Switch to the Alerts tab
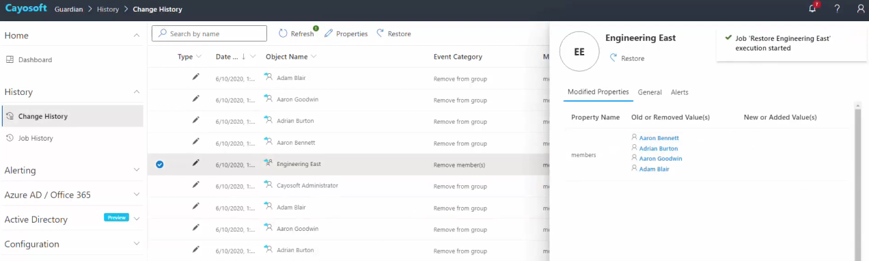Screen dimensions: 869x261 [679, 92]
